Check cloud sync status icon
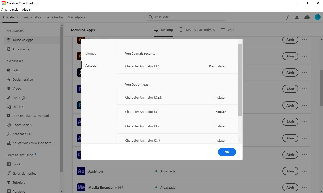 tap(307, 17)
